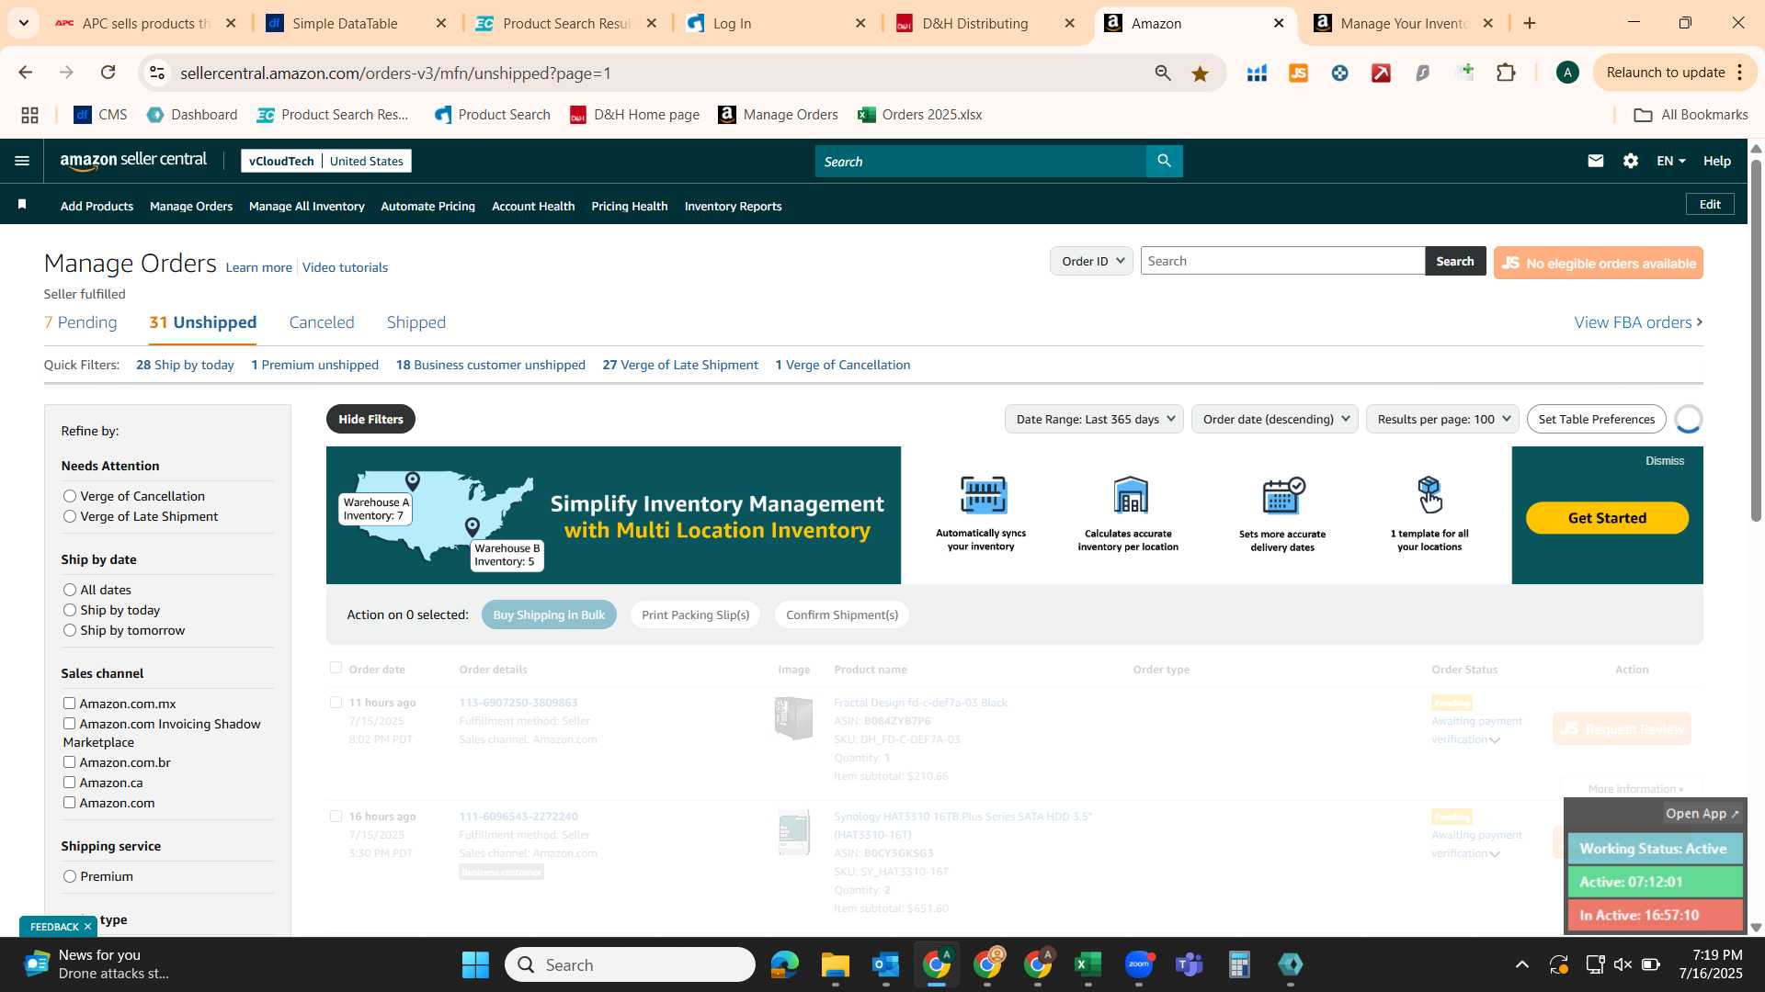
Task: Open the orange JS browser extension
Action: 1298,73
